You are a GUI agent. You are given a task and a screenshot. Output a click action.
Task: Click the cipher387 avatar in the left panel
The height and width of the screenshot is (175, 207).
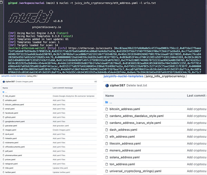[x=3, y=81]
